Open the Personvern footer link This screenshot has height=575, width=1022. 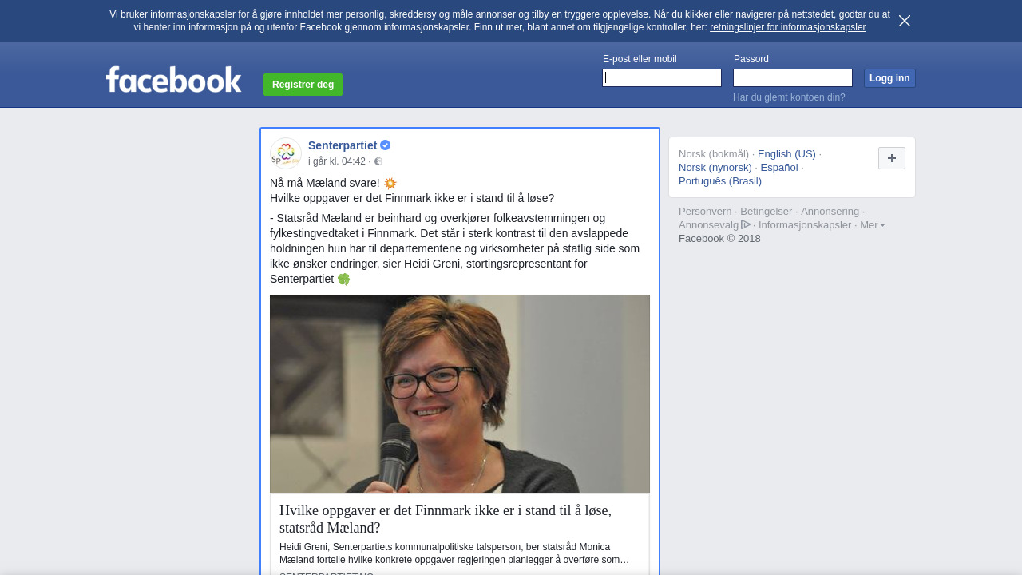point(705,212)
